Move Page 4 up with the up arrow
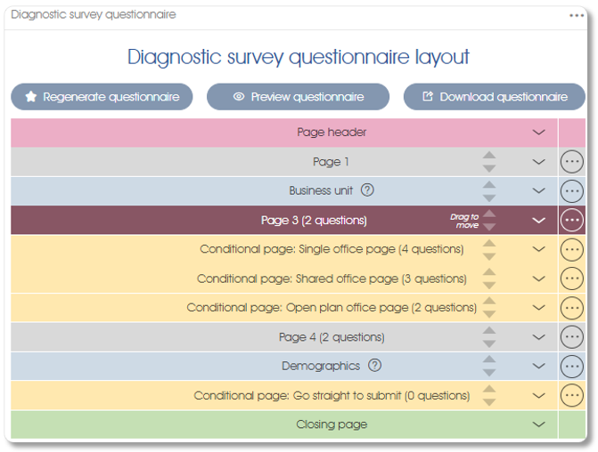 (489, 331)
